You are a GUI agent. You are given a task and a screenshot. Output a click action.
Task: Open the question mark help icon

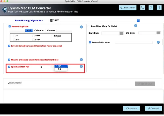pyautogui.click(x=151, y=8)
